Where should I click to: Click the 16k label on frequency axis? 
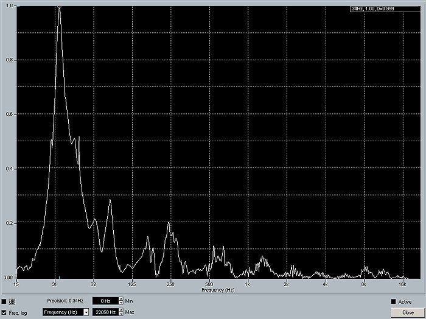point(402,284)
